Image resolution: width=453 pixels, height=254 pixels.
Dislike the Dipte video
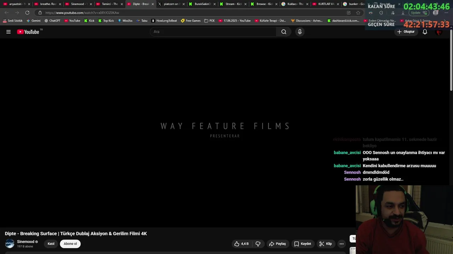(x=258, y=244)
